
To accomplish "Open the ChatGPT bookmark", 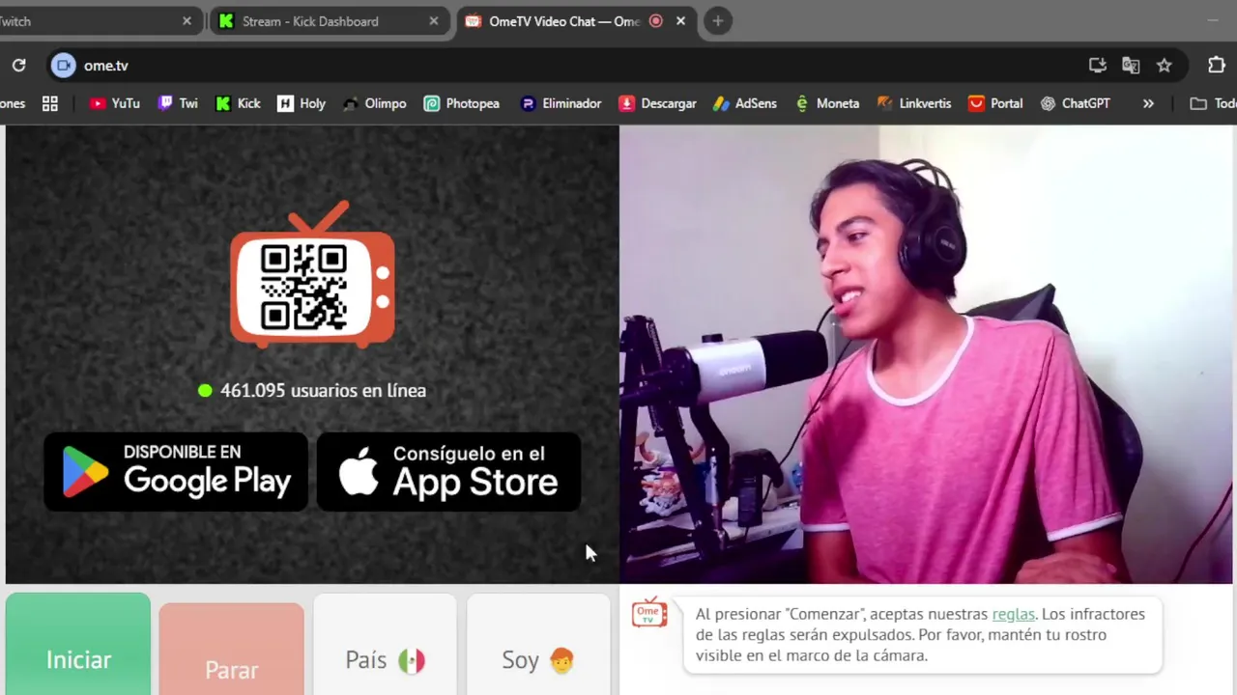I will (1075, 103).
